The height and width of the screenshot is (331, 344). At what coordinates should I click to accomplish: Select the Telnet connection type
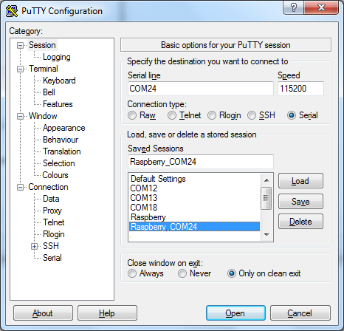coord(172,115)
